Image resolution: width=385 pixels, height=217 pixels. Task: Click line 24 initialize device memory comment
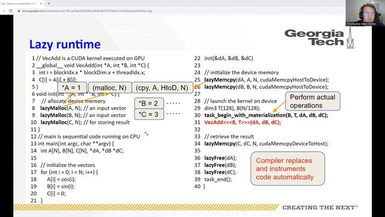tap(242, 72)
